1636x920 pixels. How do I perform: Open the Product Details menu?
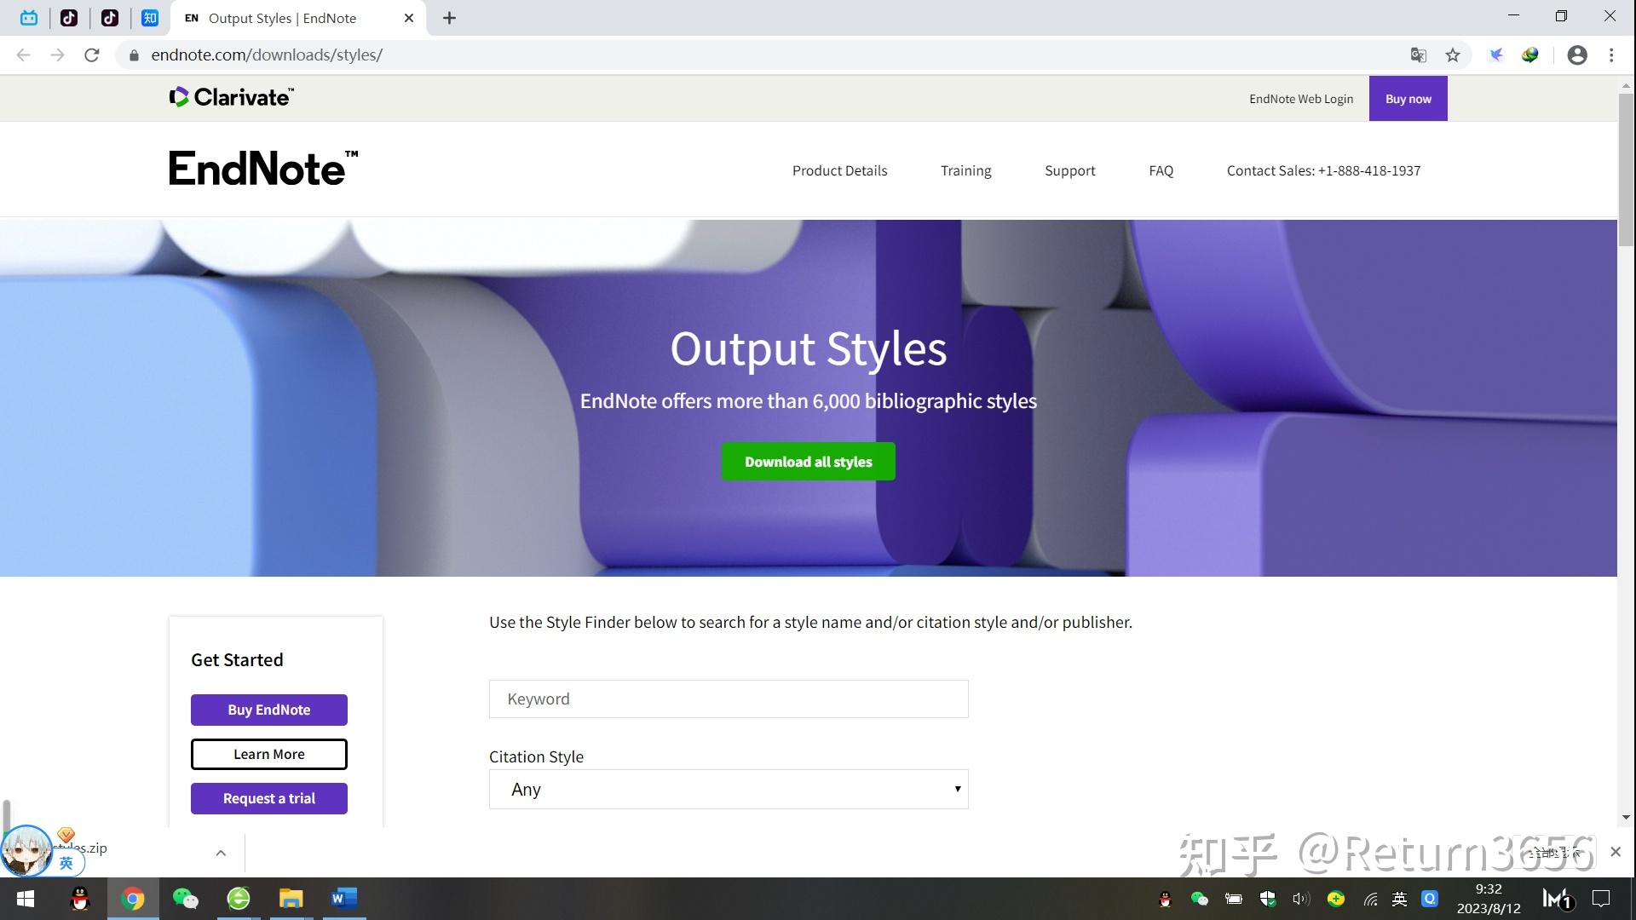[x=839, y=170]
